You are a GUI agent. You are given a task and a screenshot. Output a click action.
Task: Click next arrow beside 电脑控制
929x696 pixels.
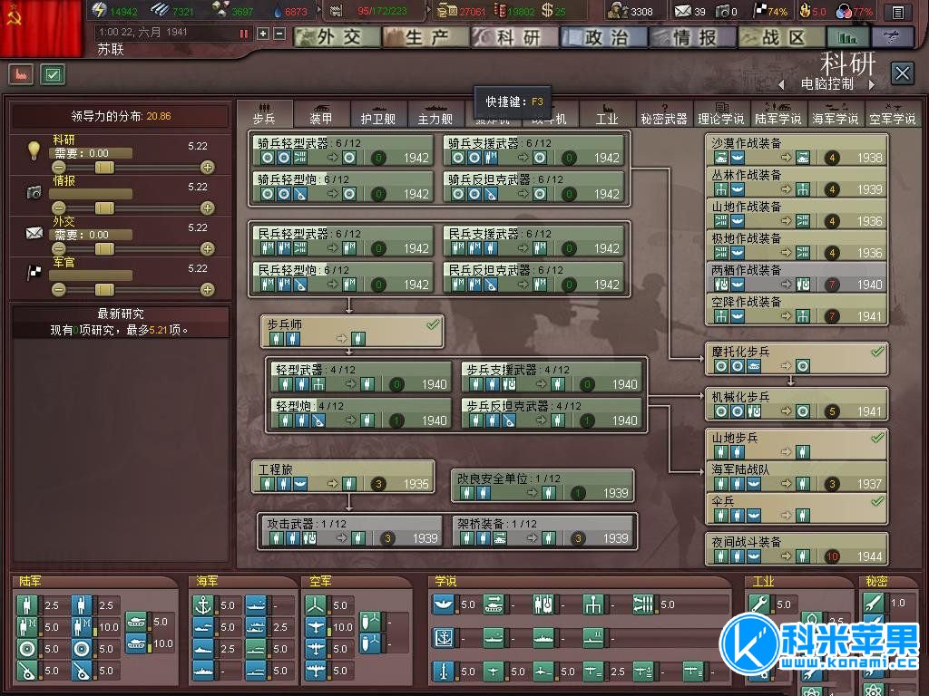[872, 84]
